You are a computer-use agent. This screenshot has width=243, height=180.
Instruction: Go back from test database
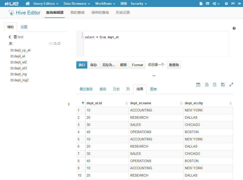pos(10,37)
